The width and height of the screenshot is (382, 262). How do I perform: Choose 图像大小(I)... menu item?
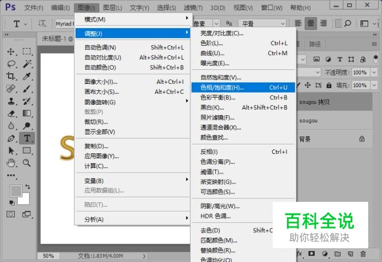tap(134, 82)
